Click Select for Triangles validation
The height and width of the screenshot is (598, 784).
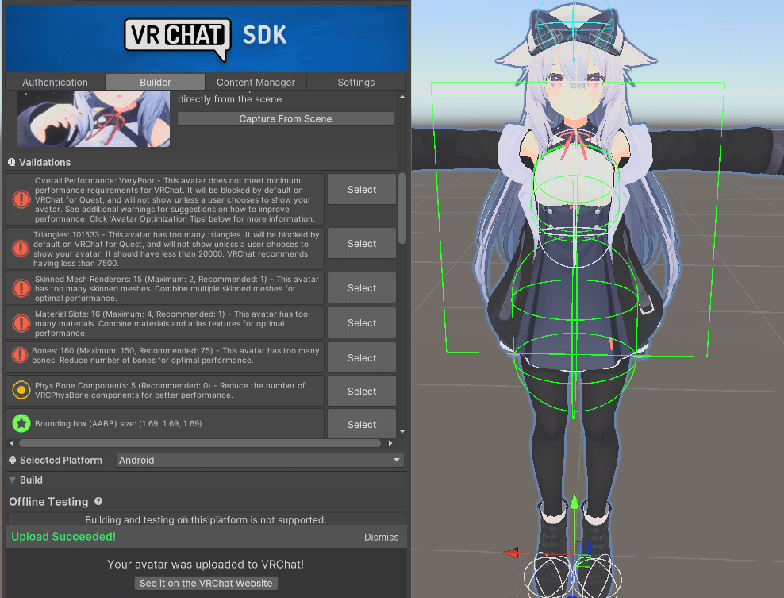[x=362, y=244]
